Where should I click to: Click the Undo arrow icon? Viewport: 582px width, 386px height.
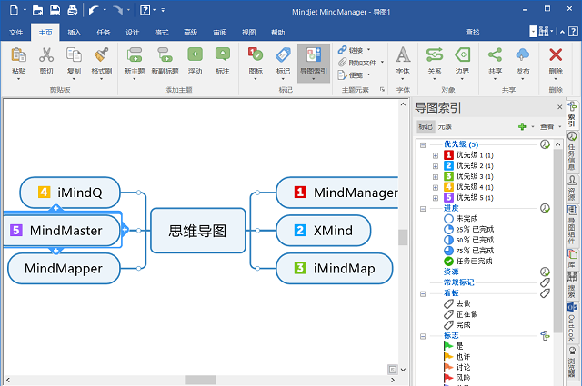click(x=93, y=10)
